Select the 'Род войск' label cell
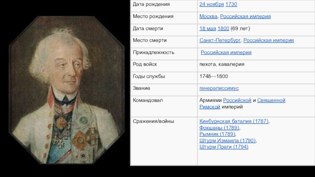The height and width of the screenshot is (177, 315). 164,66
